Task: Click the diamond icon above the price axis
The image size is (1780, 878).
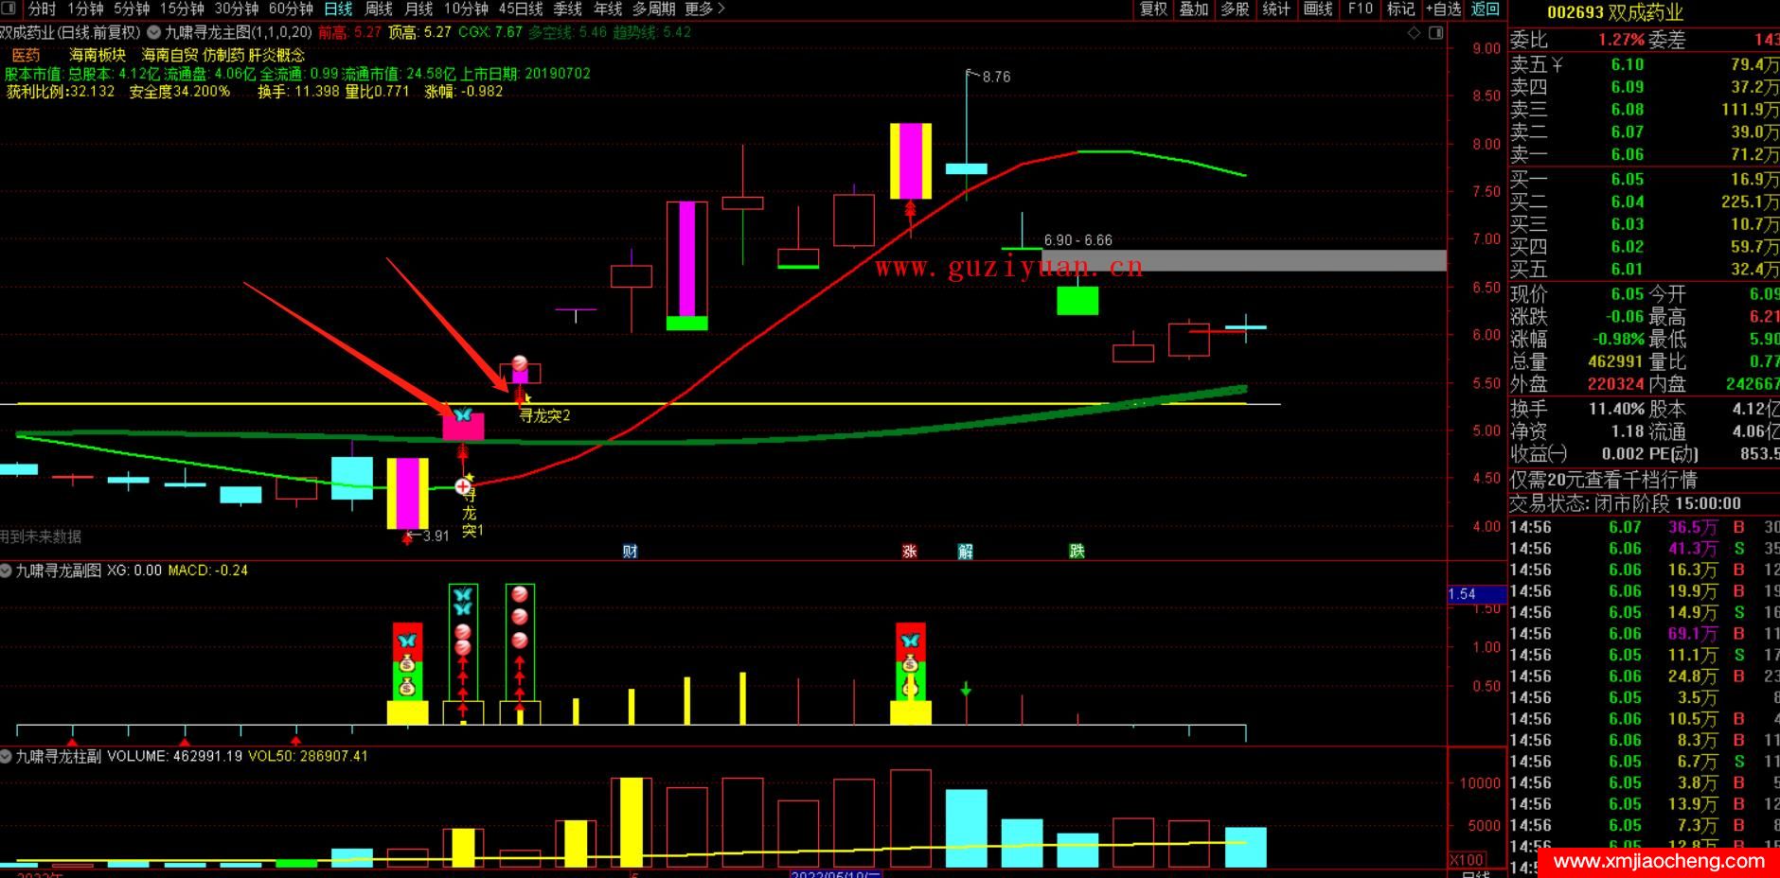Action: 1415,33
